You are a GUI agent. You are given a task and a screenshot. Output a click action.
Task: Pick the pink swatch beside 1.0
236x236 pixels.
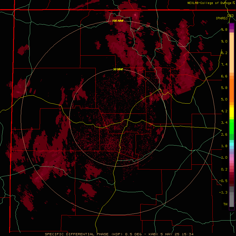232,159
